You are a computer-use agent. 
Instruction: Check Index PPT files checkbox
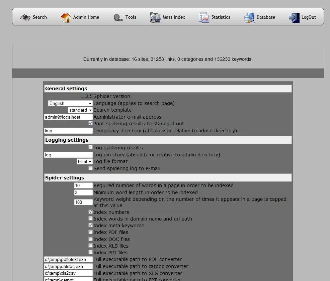coord(90,252)
